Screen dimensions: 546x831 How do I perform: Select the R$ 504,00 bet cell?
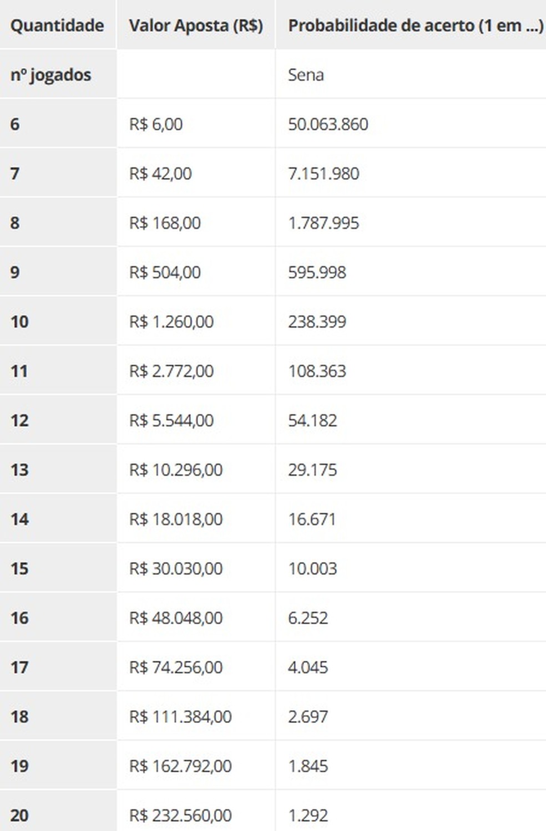pyautogui.click(x=165, y=272)
